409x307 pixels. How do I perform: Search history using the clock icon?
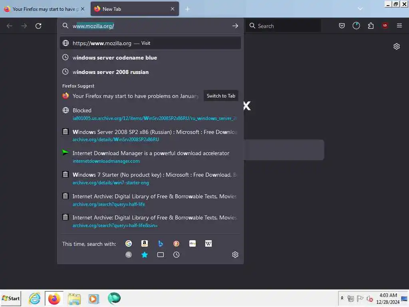176,255
